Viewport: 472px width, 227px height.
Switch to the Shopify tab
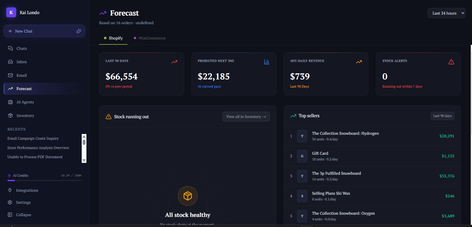pyautogui.click(x=113, y=38)
